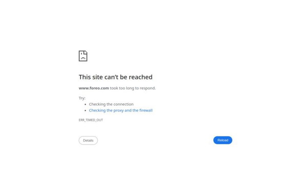Open the Details button
Viewport: 307px width, 184px height.
click(88, 141)
